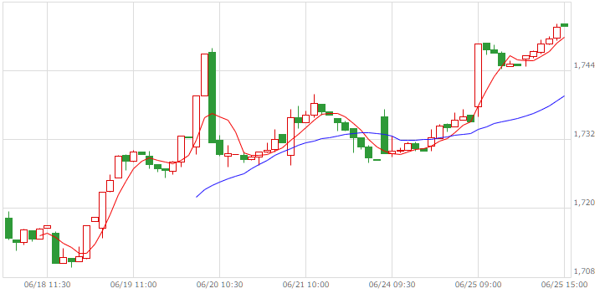The image size is (605, 304).
Task: Select the 06/20 10:30 date label
Action: [x=219, y=285]
